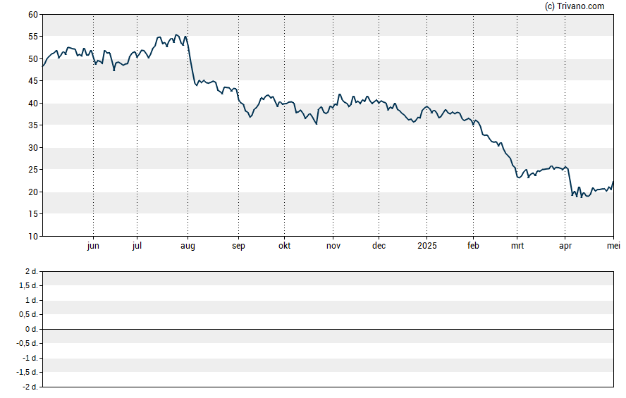
Task: Click the 40 value on price axis
Action: (x=33, y=104)
